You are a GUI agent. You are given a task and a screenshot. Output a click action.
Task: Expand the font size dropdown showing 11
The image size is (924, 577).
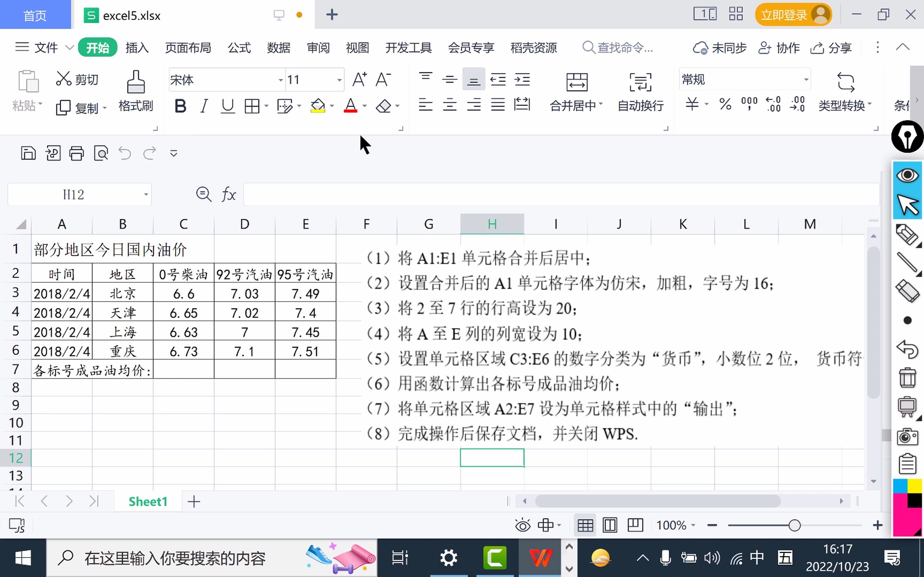click(339, 80)
